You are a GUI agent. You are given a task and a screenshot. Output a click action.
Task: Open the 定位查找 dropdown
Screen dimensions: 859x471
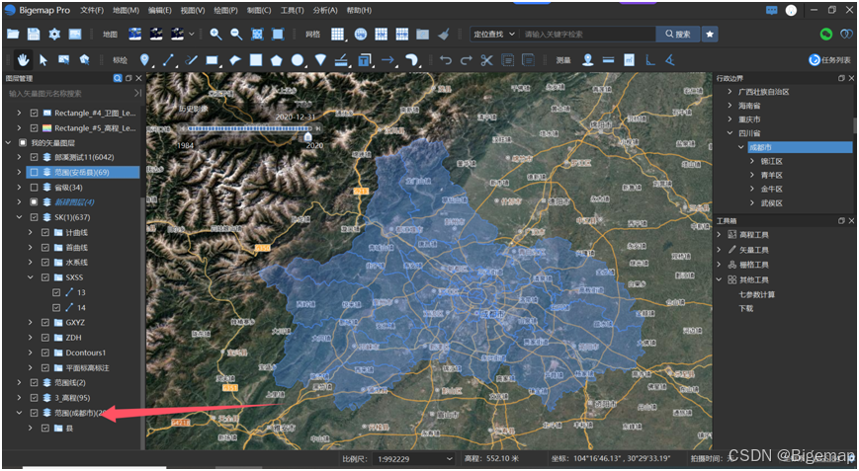click(494, 34)
